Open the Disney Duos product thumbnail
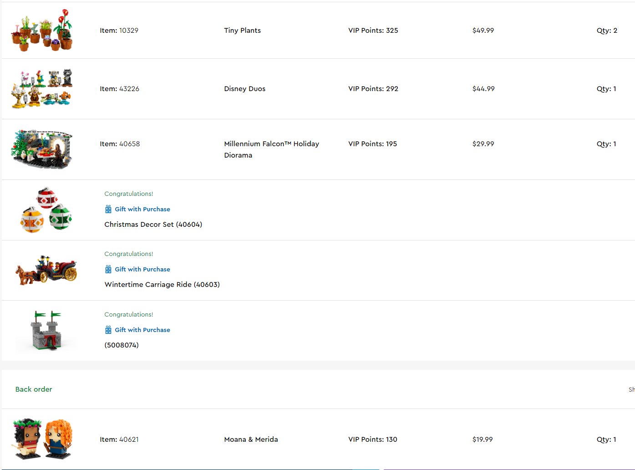This screenshot has height=470, width=635. pos(42,88)
